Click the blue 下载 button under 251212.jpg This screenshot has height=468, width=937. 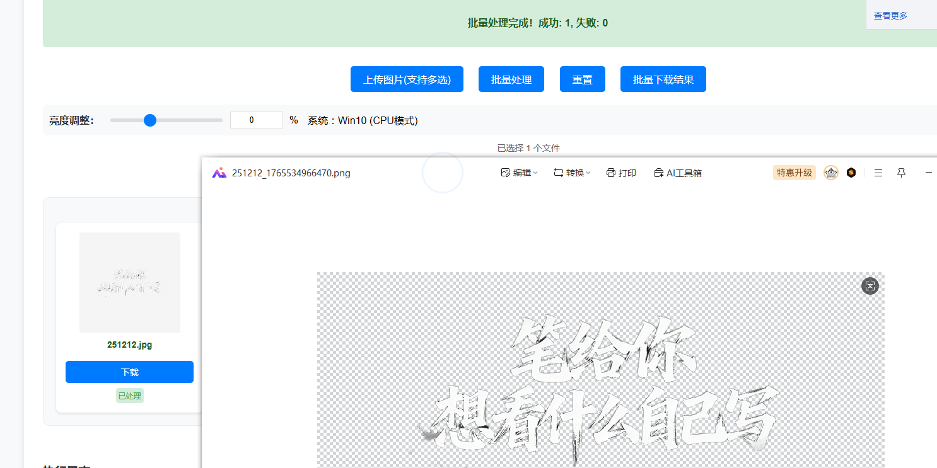[x=129, y=372]
